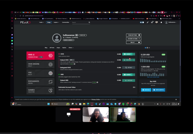Screen dimensions: 193x134
Task: Click the Staked HIVE APR help icon
Action: coord(74,64)
